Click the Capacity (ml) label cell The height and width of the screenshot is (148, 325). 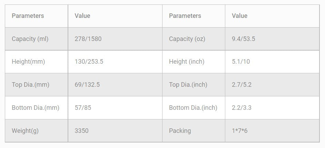point(30,39)
